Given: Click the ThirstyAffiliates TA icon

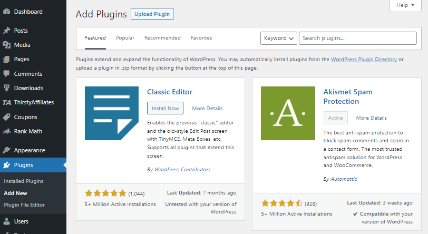Looking at the screenshot, I should click(6, 102).
